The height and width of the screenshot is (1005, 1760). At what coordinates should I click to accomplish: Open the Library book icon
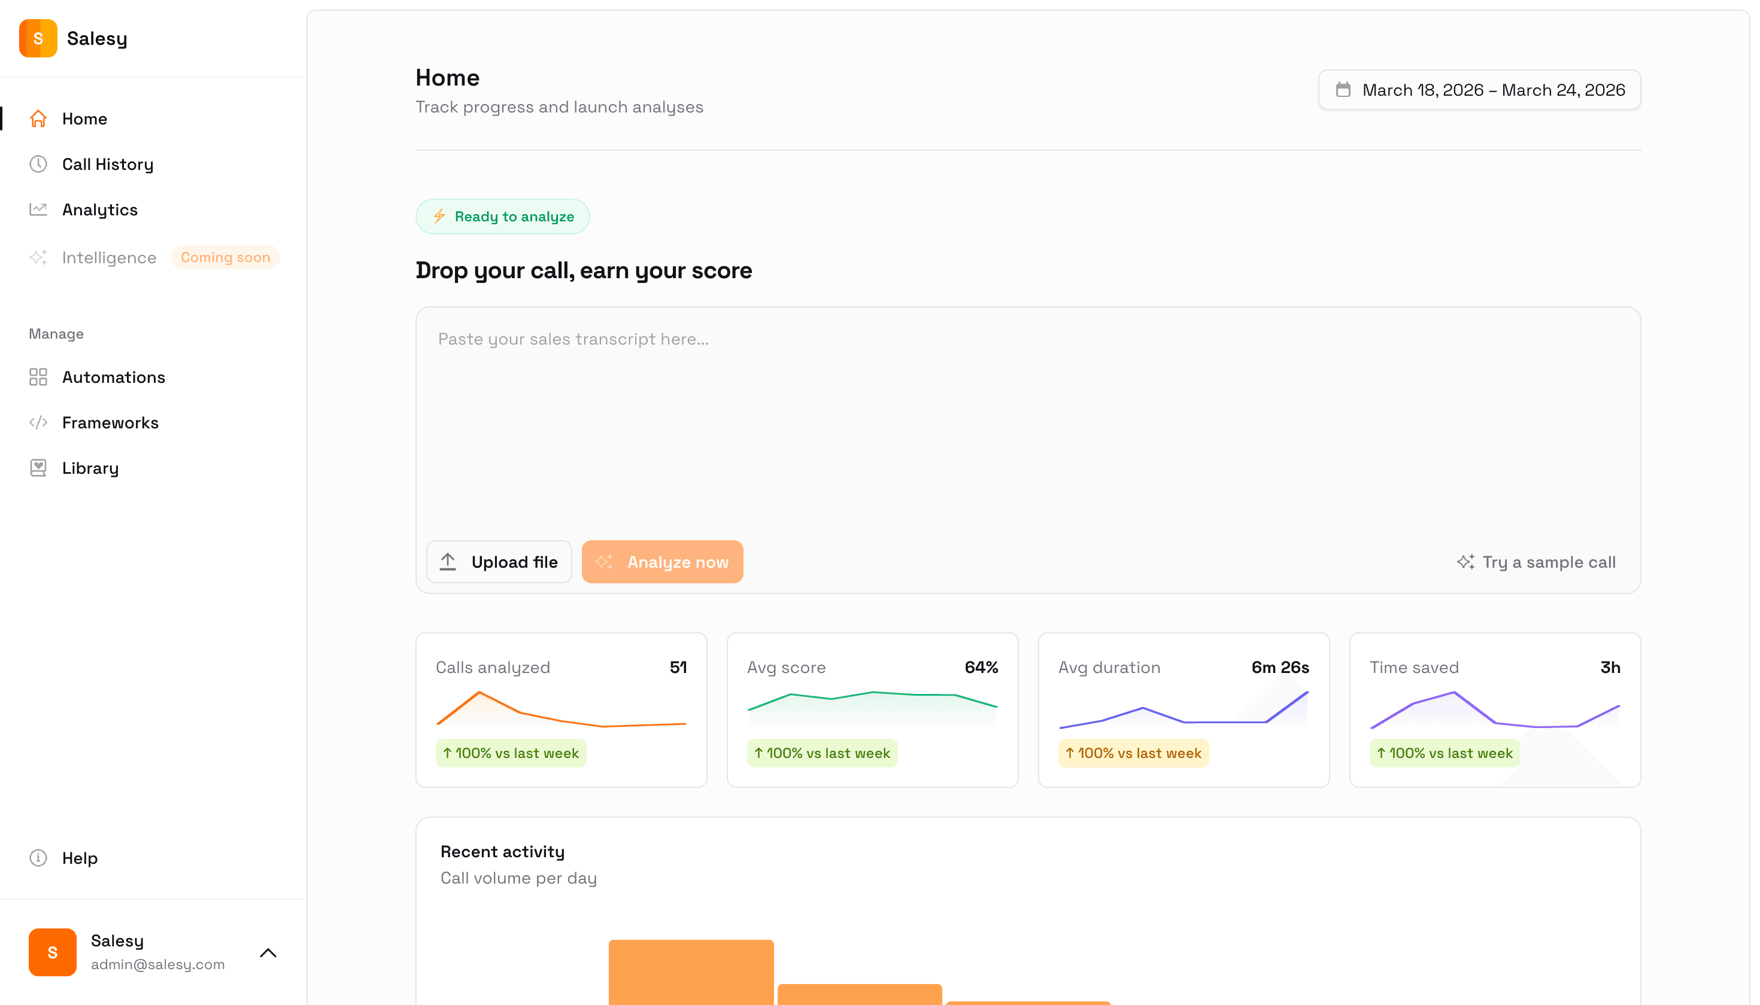coord(38,467)
